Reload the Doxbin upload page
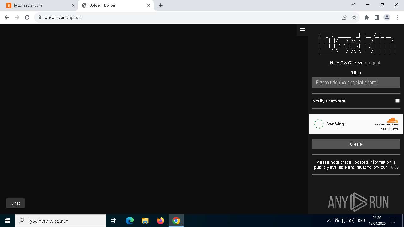This screenshot has width=404, height=227. [27, 17]
